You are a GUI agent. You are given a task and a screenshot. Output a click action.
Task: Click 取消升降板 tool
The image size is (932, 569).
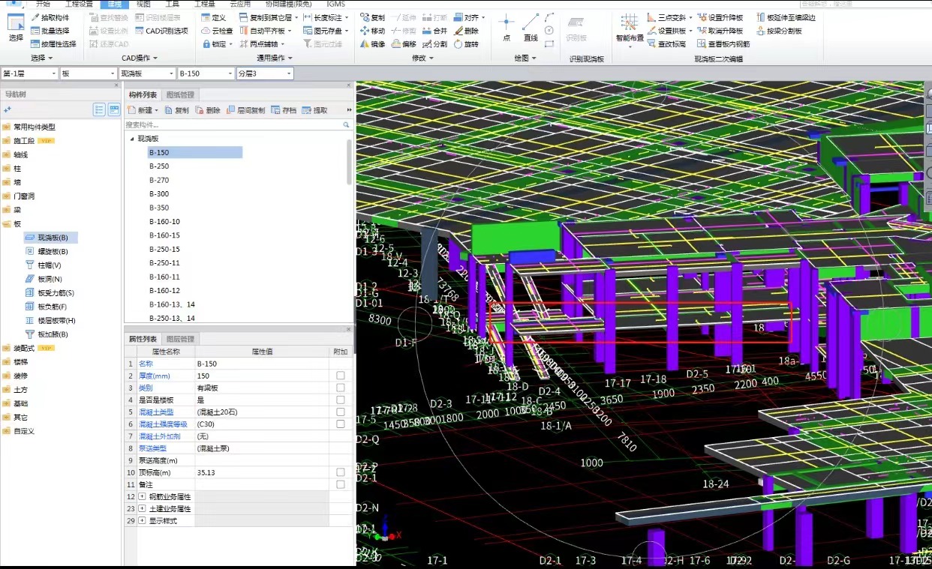[720, 31]
